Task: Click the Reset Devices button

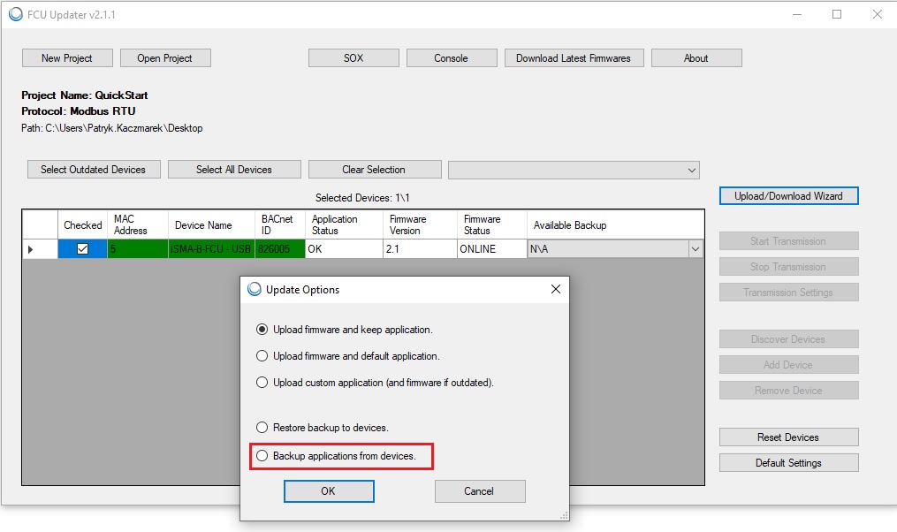Action: coord(788,437)
